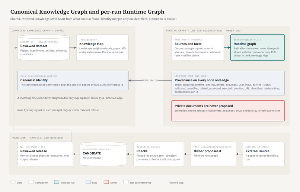
Task: Click CANONICAL KNOWLEDGE GRAPH · SHARED heading
Action: click(x=38, y=30)
